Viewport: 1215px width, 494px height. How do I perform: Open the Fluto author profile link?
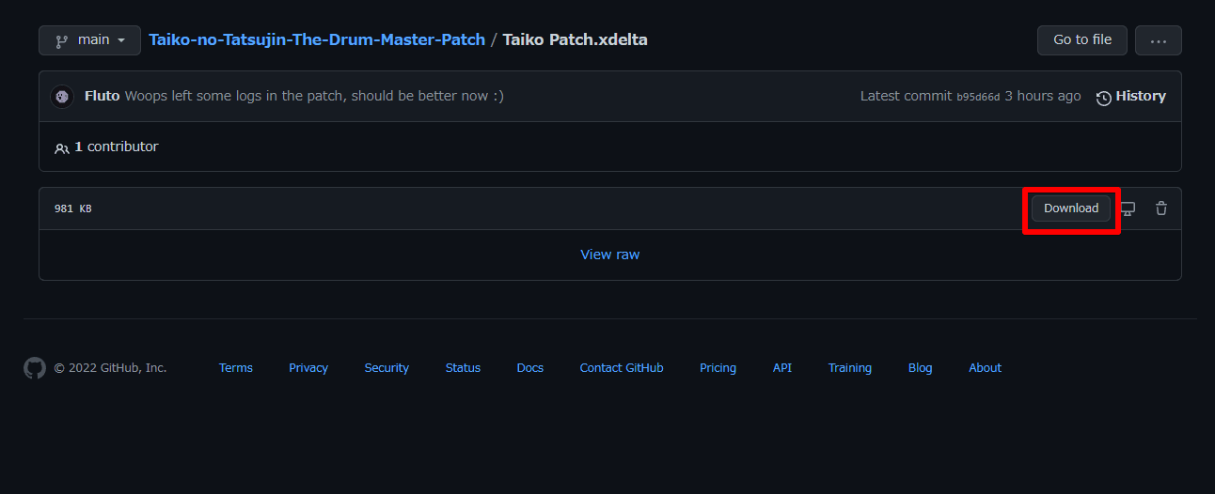(x=102, y=96)
